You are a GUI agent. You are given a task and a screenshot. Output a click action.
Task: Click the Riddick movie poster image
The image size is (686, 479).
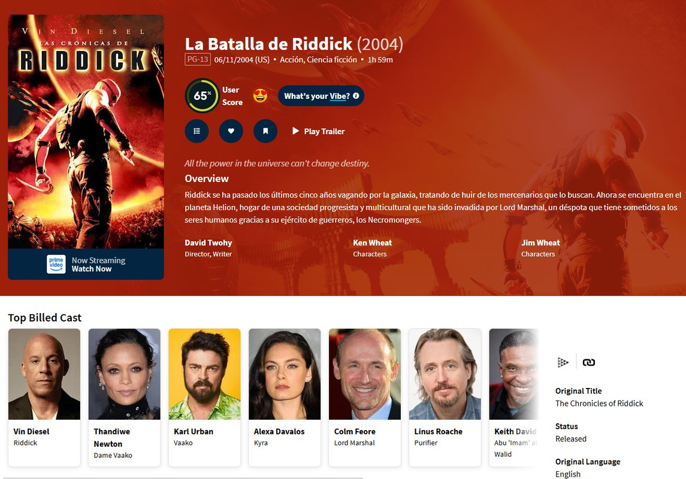(x=86, y=132)
